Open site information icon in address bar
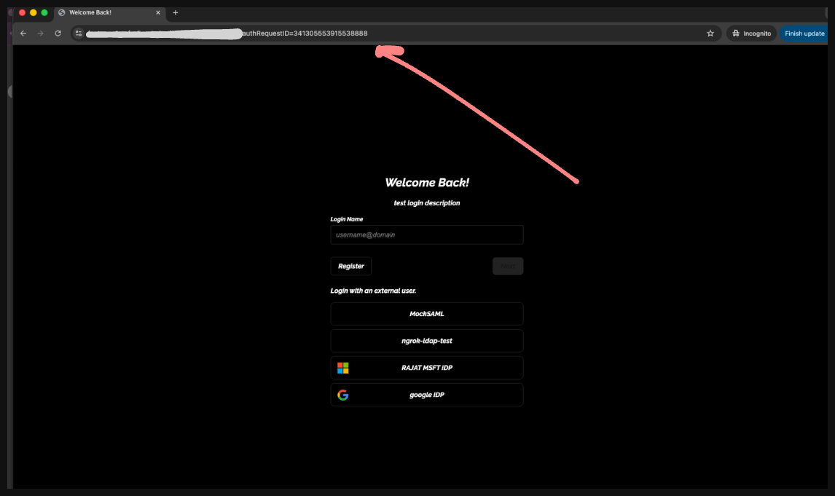The image size is (835, 496). coord(79,33)
